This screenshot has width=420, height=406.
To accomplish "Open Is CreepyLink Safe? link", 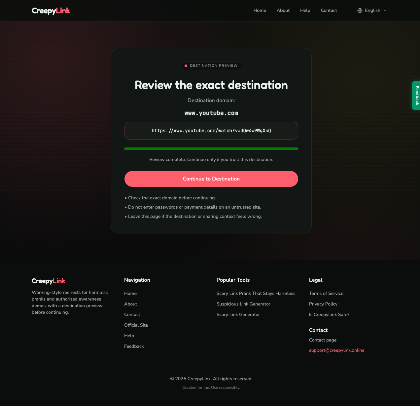I will [329, 315].
